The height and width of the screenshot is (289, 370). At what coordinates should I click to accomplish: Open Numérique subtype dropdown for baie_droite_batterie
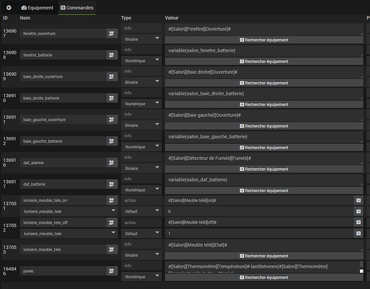[x=141, y=103]
